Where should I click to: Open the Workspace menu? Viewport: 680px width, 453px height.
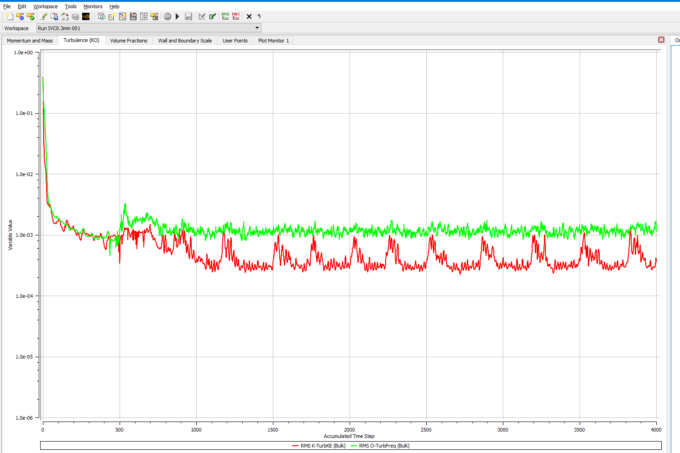(45, 6)
